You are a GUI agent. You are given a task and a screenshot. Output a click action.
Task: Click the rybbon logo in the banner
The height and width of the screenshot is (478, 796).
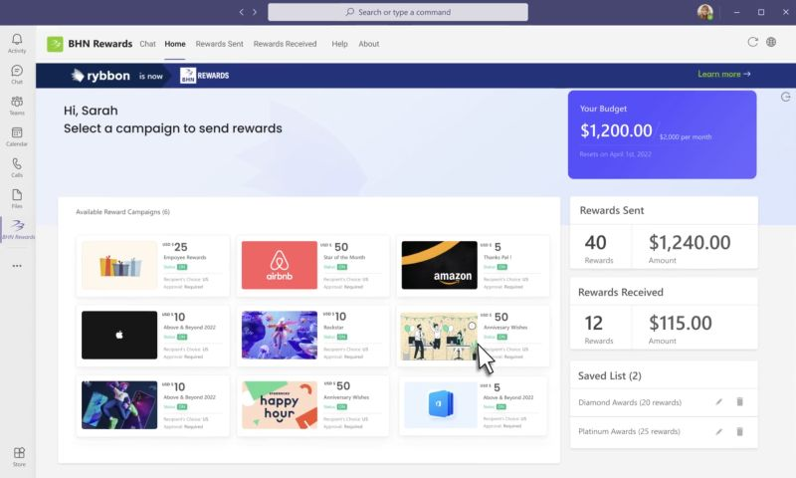(x=100, y=75)
